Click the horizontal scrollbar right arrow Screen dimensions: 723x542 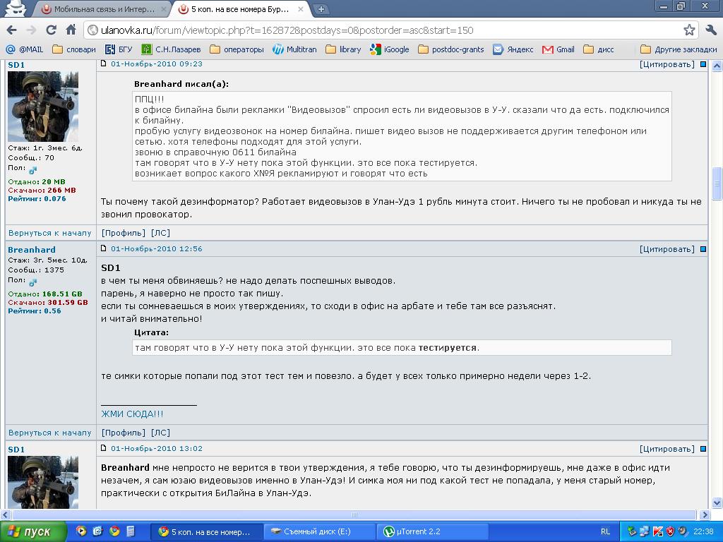point(705,514)
